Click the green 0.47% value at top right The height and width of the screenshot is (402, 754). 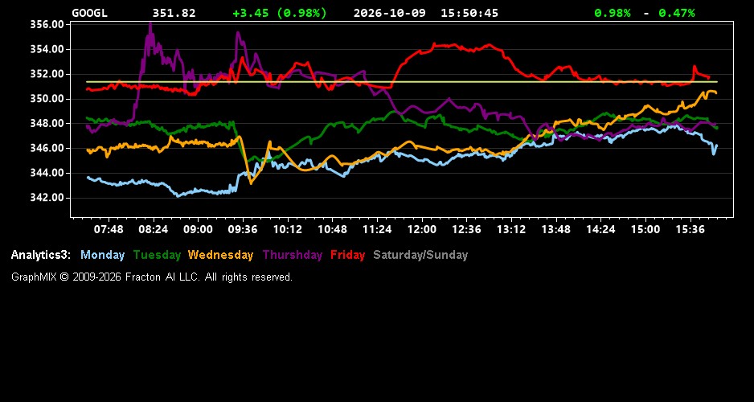click(677, 13)
